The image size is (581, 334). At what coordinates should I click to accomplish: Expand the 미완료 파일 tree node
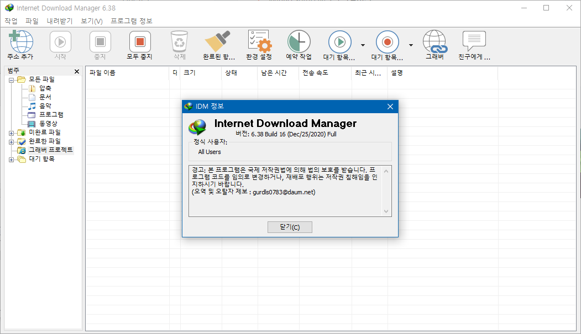12,133
